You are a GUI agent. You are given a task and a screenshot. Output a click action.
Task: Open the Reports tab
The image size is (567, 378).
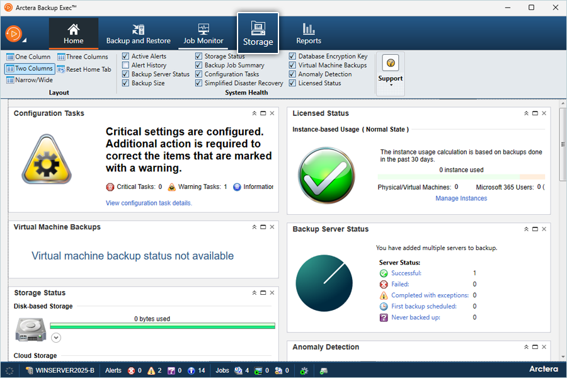point(309,34)
